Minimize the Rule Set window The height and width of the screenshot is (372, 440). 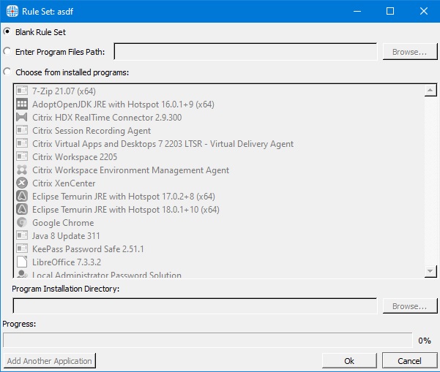357,11
